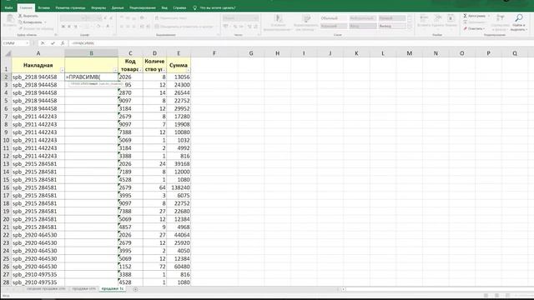Viewport: 534px width, 300px height.
Task: Switch to the Вид ribbon tab
Action: 164,7
